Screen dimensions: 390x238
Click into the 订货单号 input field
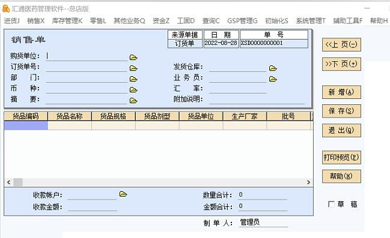tap(87, 67)
